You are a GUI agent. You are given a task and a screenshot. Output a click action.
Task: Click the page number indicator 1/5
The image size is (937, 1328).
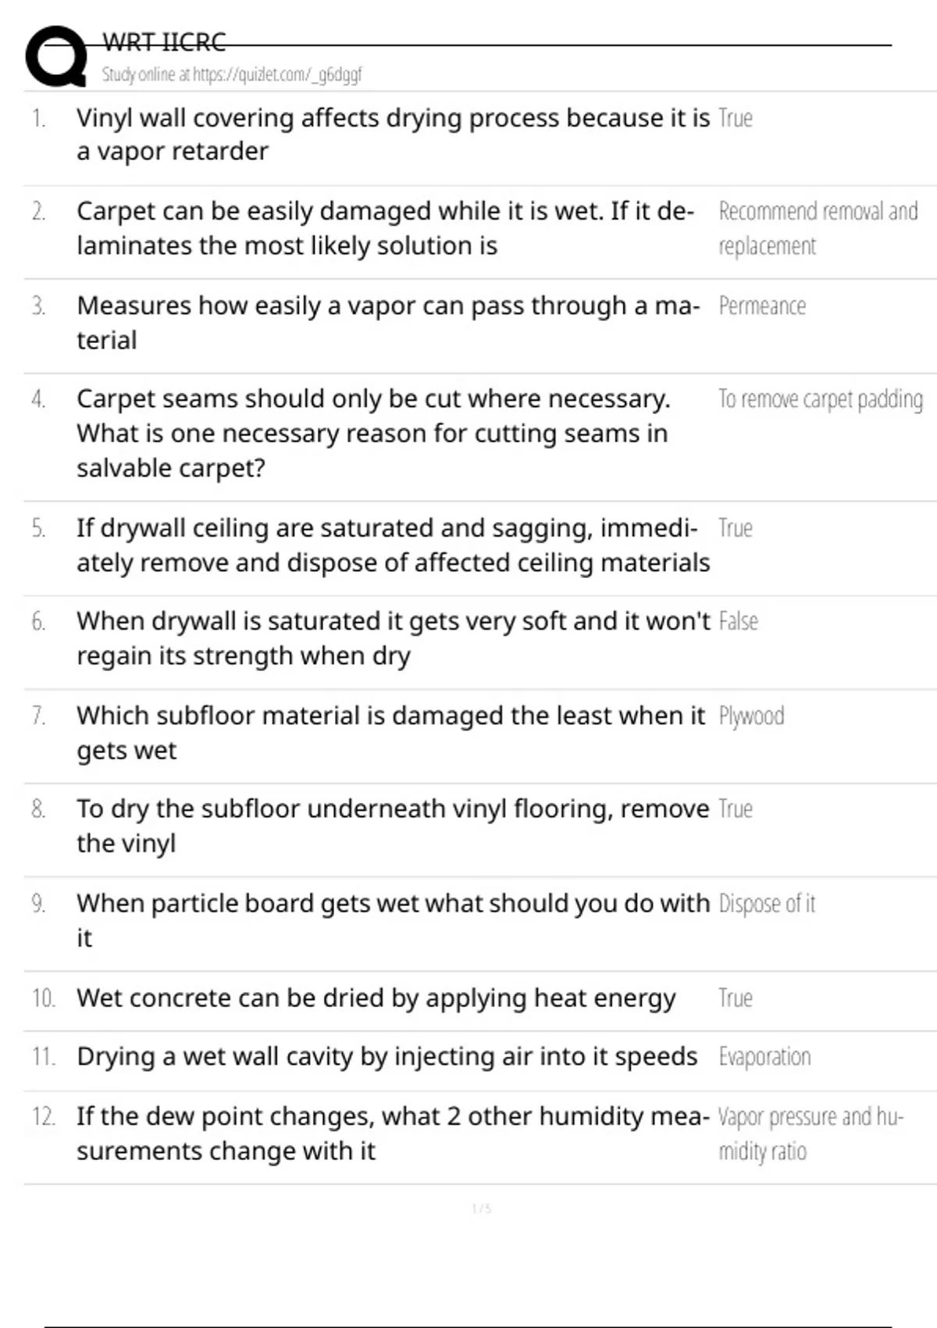coord(481,1208)
